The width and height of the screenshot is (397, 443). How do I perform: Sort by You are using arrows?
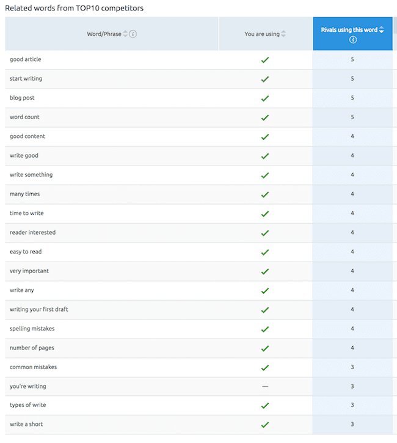pyautogui.click(x=283, y=34)
